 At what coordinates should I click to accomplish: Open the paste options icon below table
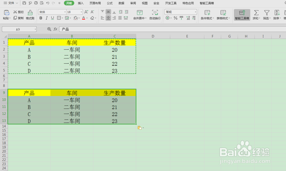point(141,128)
